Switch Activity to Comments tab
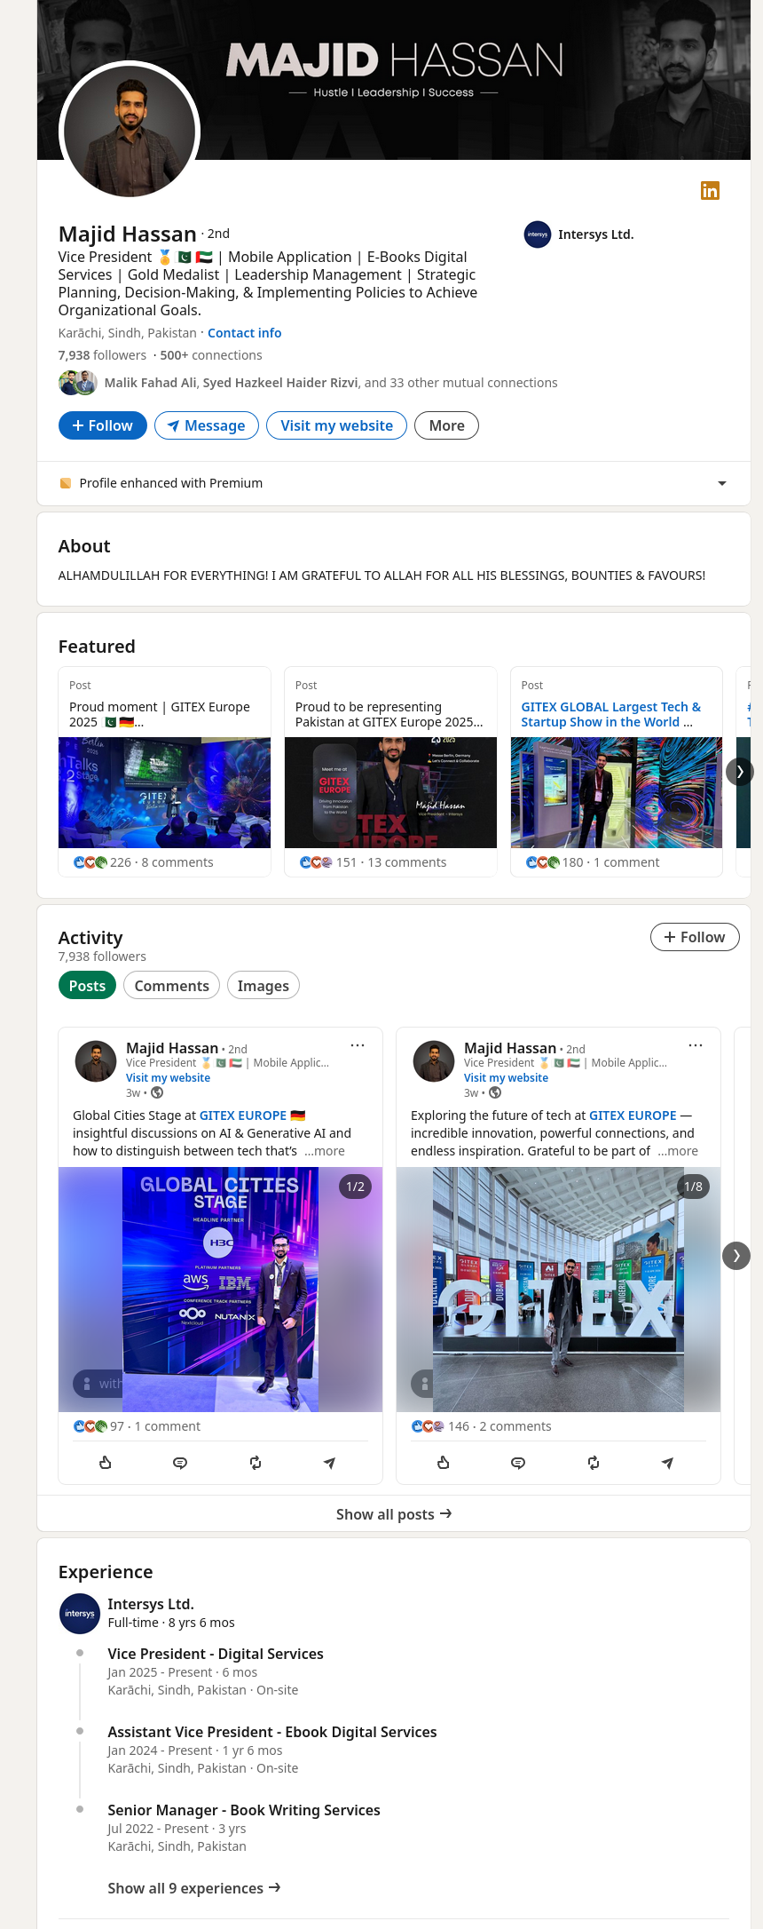Image resolution: width=763 pixels, height=1929 pixels. click(x=171, y=985)
